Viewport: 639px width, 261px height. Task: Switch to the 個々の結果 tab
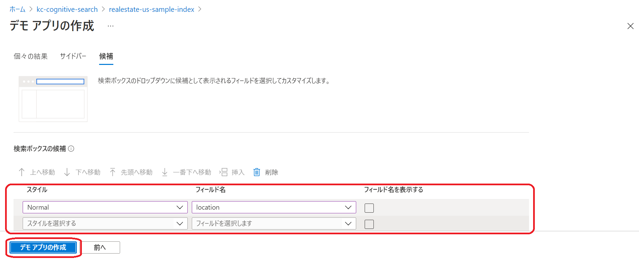[30, 56]
